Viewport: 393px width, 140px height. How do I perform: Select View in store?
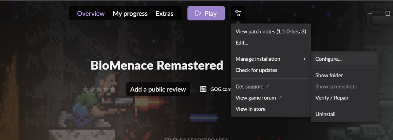(271, 109)
